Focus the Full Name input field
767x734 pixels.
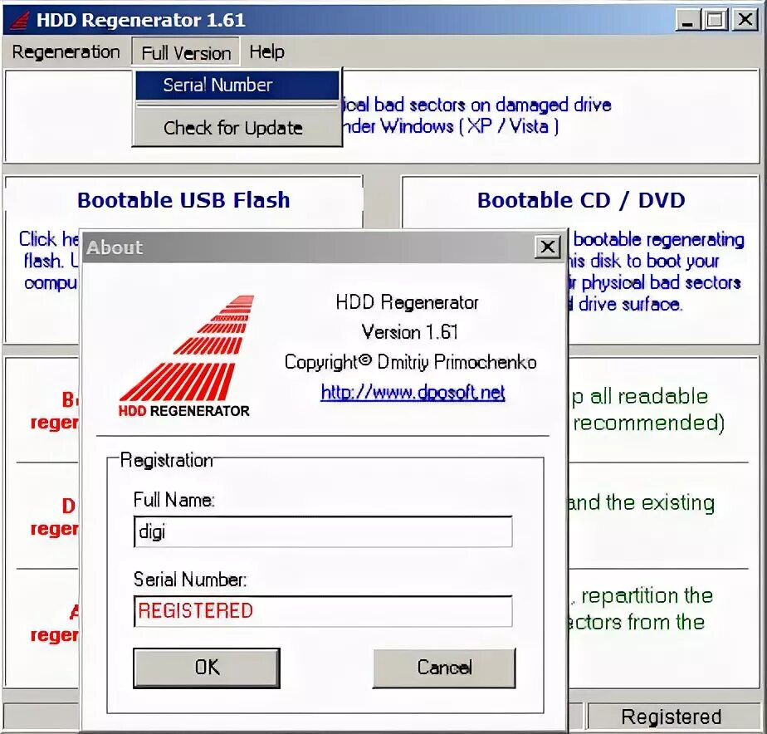(x=323, y=531)
